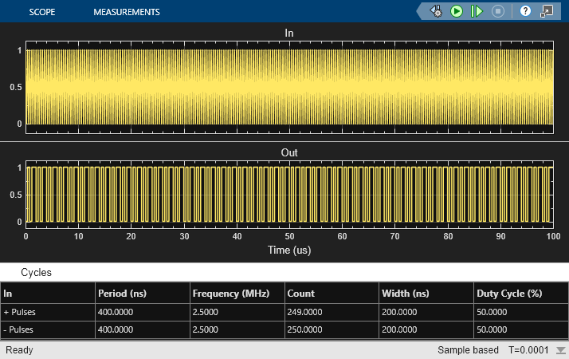Expand the status bar dropdown arrow

560,350
